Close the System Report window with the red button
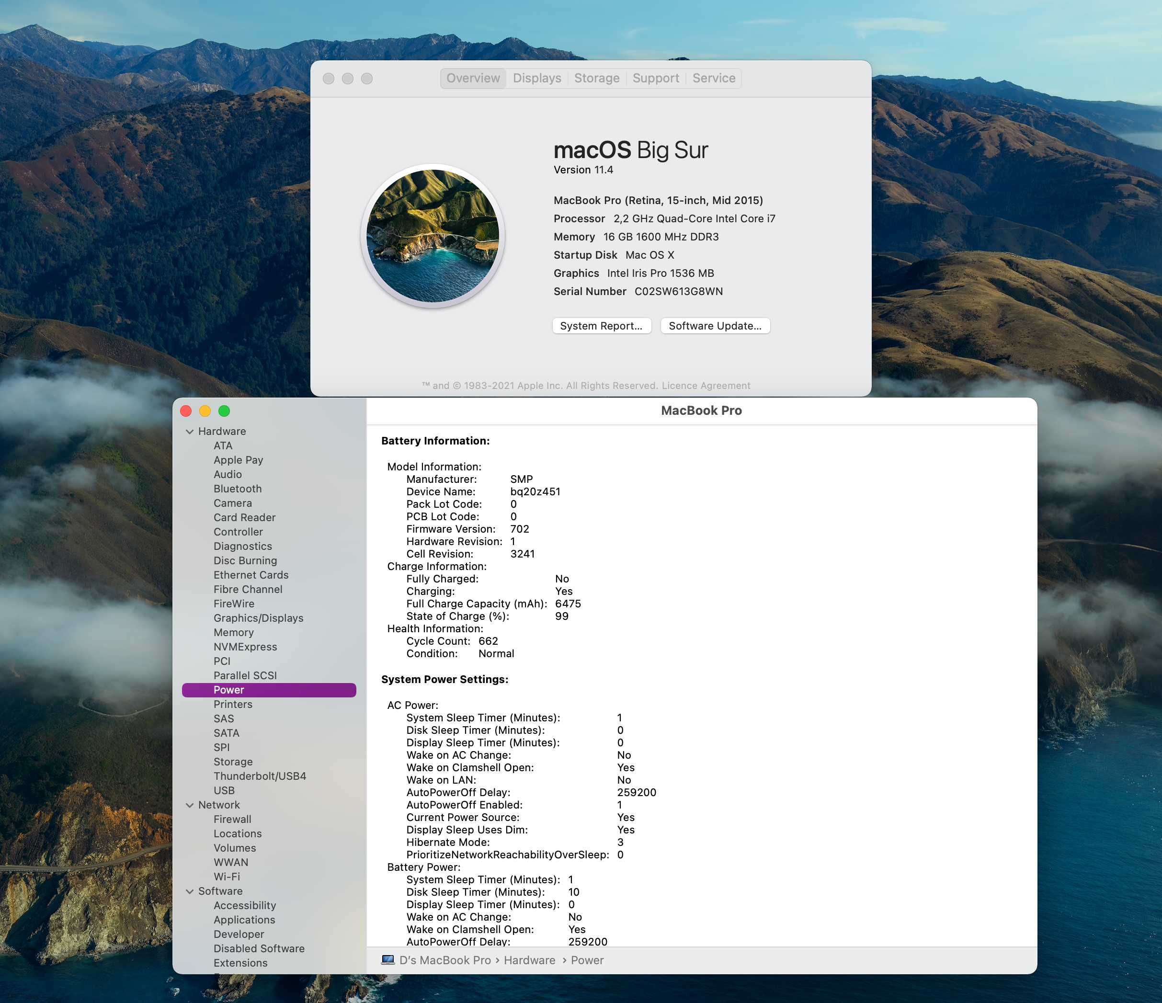Screen dimensions: 1162x1003 [186, 411]
